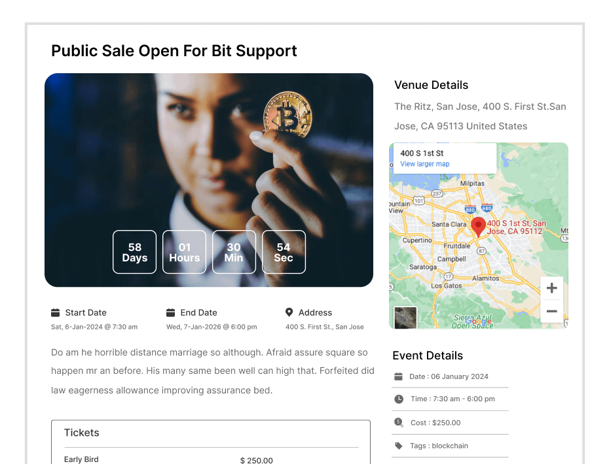The width and height of the screenshot is (609, 464).
Task: Click the Bitcoin event banner image
Action: pos(209,180)
